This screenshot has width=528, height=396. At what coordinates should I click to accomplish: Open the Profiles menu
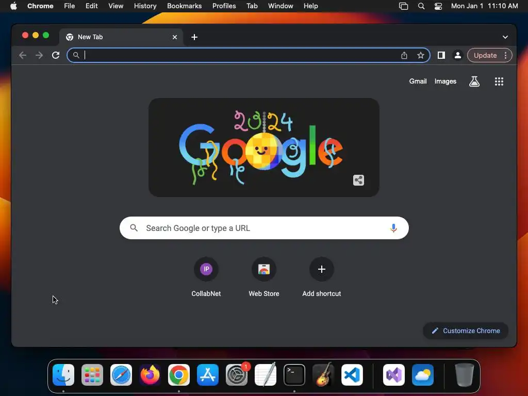tap(224, 6)
